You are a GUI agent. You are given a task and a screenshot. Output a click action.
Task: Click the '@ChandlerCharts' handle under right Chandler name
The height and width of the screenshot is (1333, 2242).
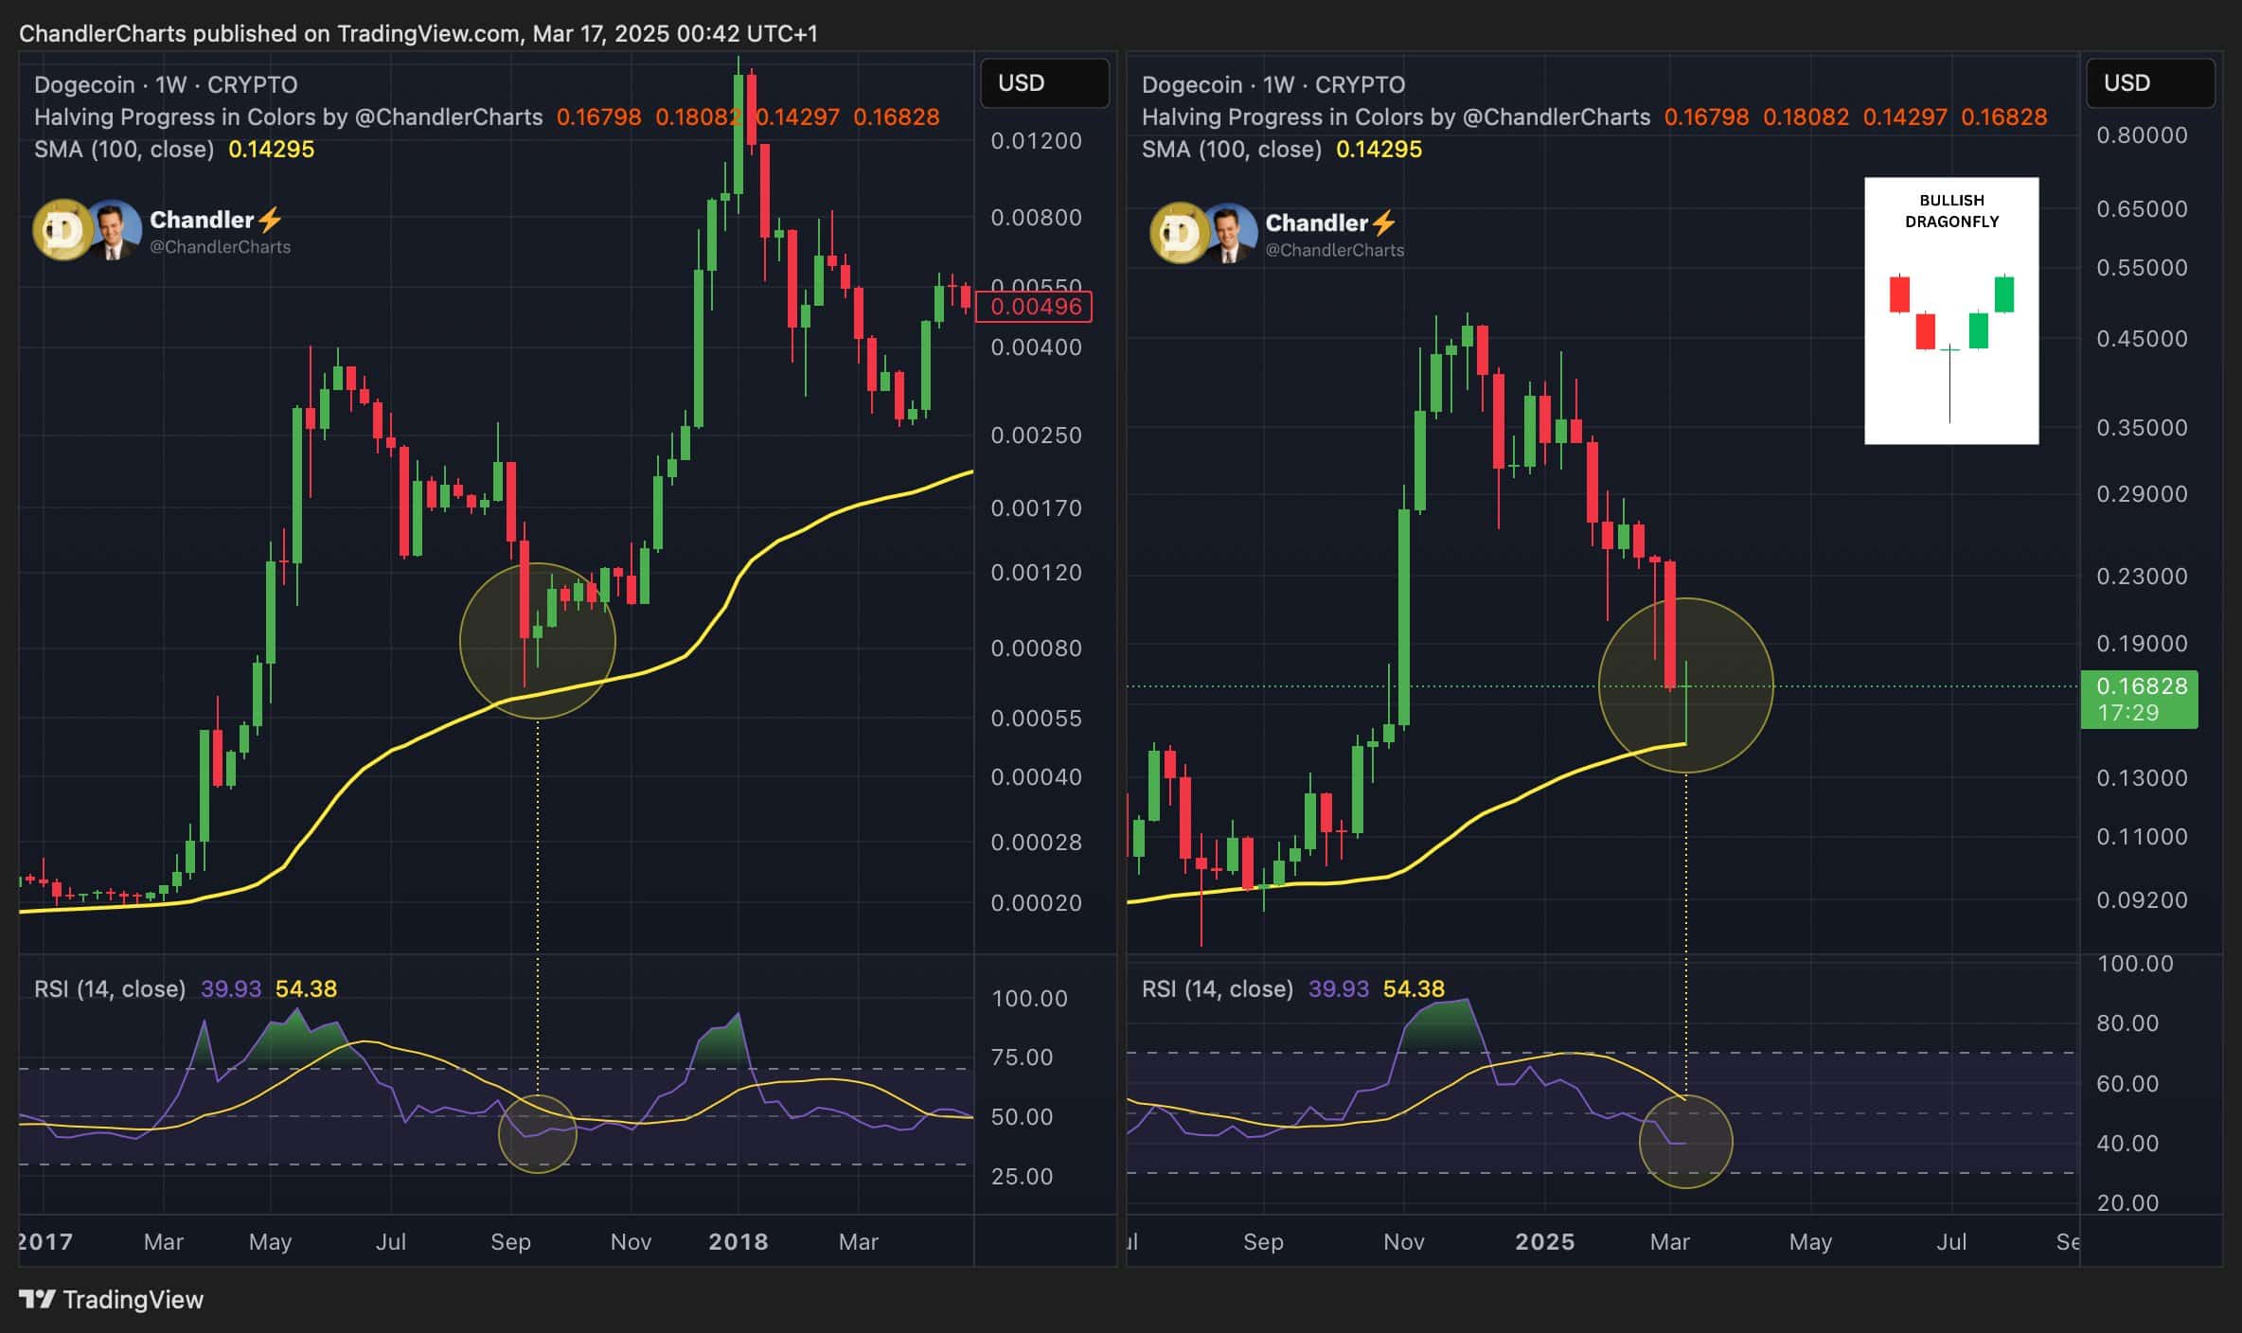coord(1335,250)
